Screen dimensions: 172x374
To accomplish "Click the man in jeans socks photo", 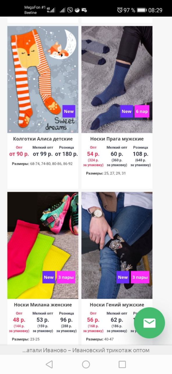I will [x=117, y=245].
